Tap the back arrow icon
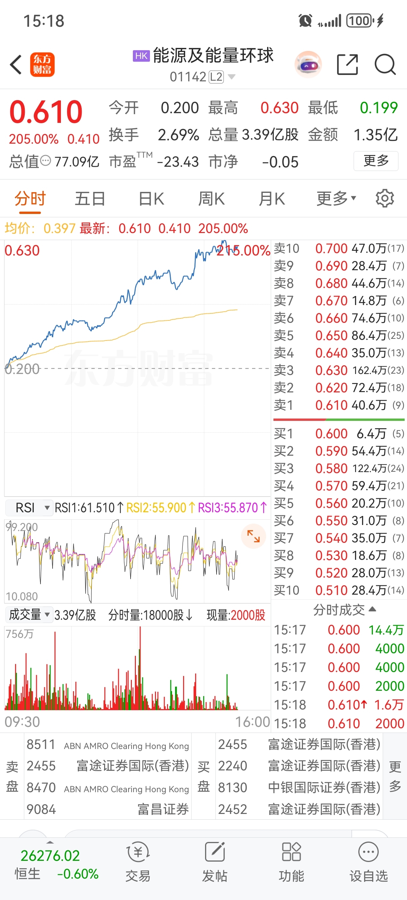 pyautogui.click(x=16, y=65)
